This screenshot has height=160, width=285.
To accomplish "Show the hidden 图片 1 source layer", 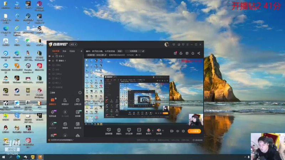I will pos(50,78).
